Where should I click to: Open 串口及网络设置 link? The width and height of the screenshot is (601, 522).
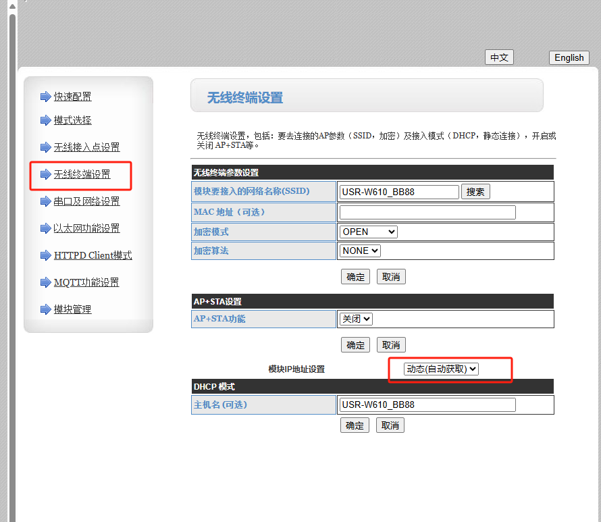tap(86, 201)
